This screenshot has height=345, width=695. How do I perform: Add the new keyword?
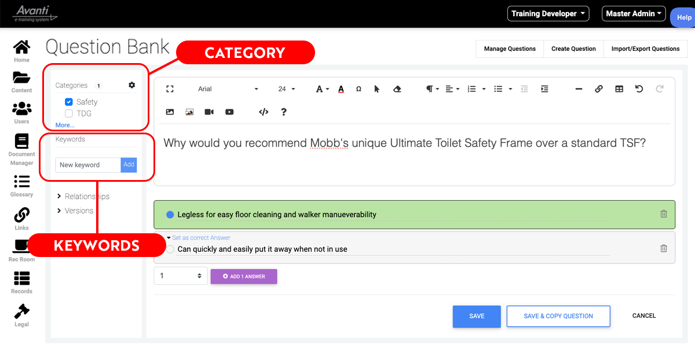129,165
